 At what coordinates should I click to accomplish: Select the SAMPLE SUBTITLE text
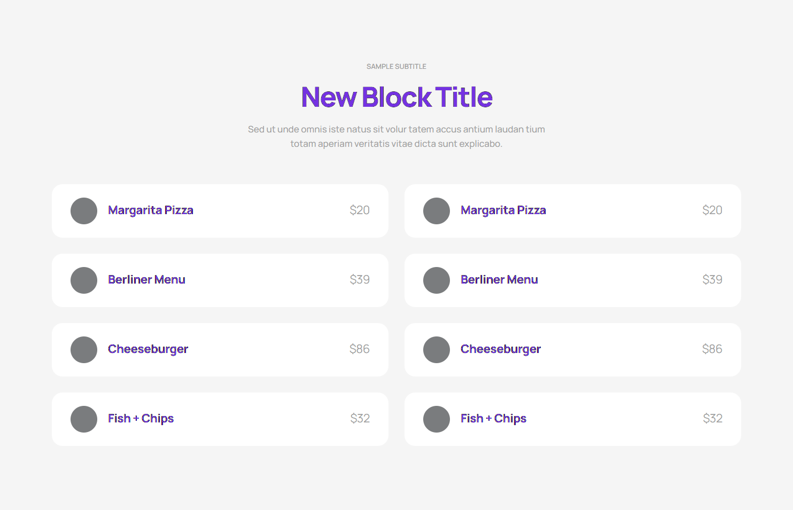[396, 67]
